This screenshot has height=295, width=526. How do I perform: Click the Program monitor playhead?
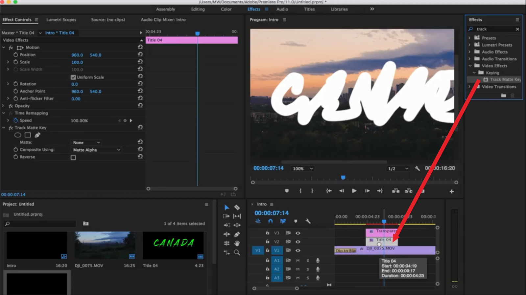343,178
